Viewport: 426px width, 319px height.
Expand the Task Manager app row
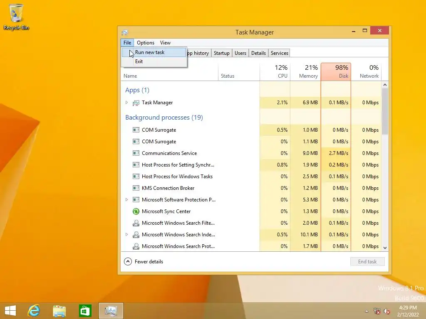(126, 103)
